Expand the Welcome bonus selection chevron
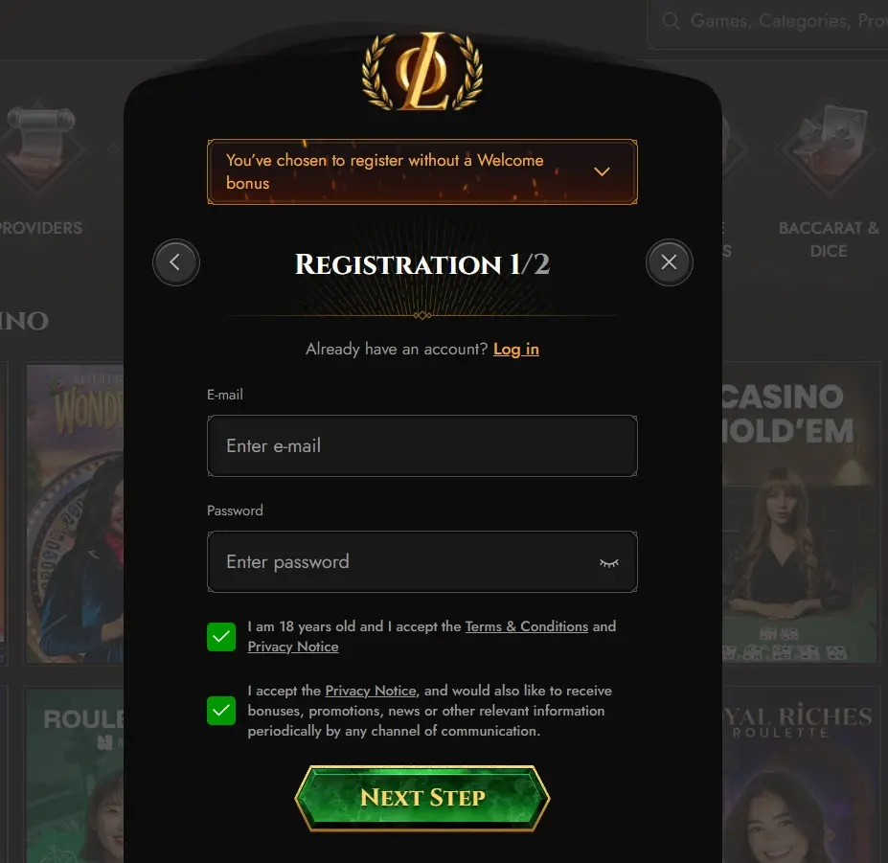The width and height of the screenshot is (888, 863). click(x=602, y=171)
